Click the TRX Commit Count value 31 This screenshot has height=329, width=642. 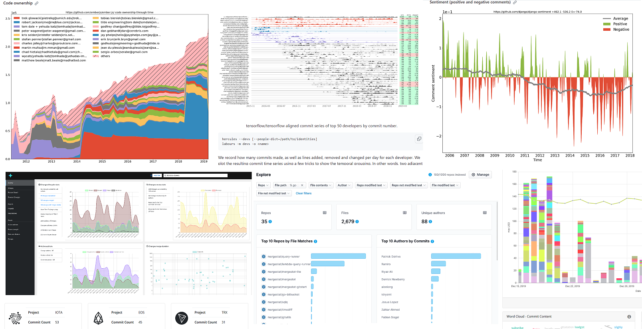pos(224,322)
